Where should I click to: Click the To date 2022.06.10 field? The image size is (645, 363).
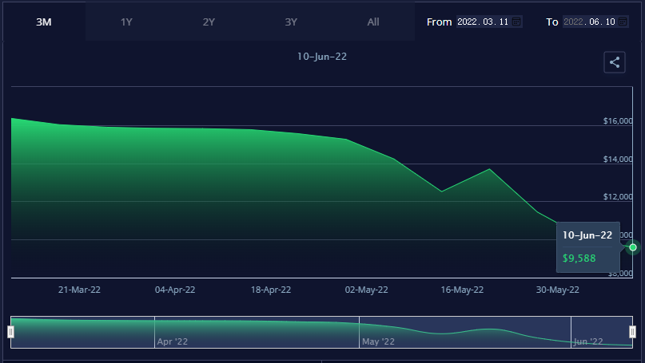tap(589, 22)
